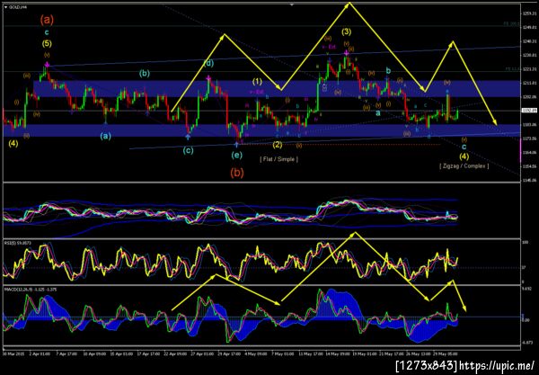Select the cyan (d) wave label
The width and height of the screenshot is (539, 375).
click(x=208, y=63)
